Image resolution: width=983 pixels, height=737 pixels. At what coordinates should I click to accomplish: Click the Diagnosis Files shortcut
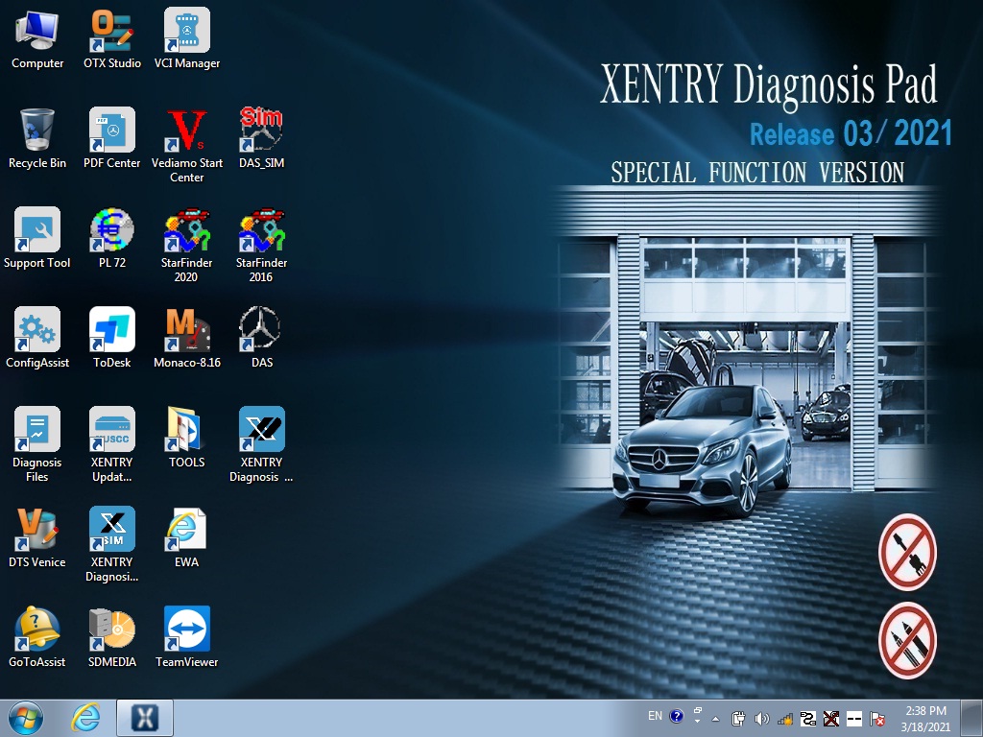pyautogui.click(x=37, y=445)
